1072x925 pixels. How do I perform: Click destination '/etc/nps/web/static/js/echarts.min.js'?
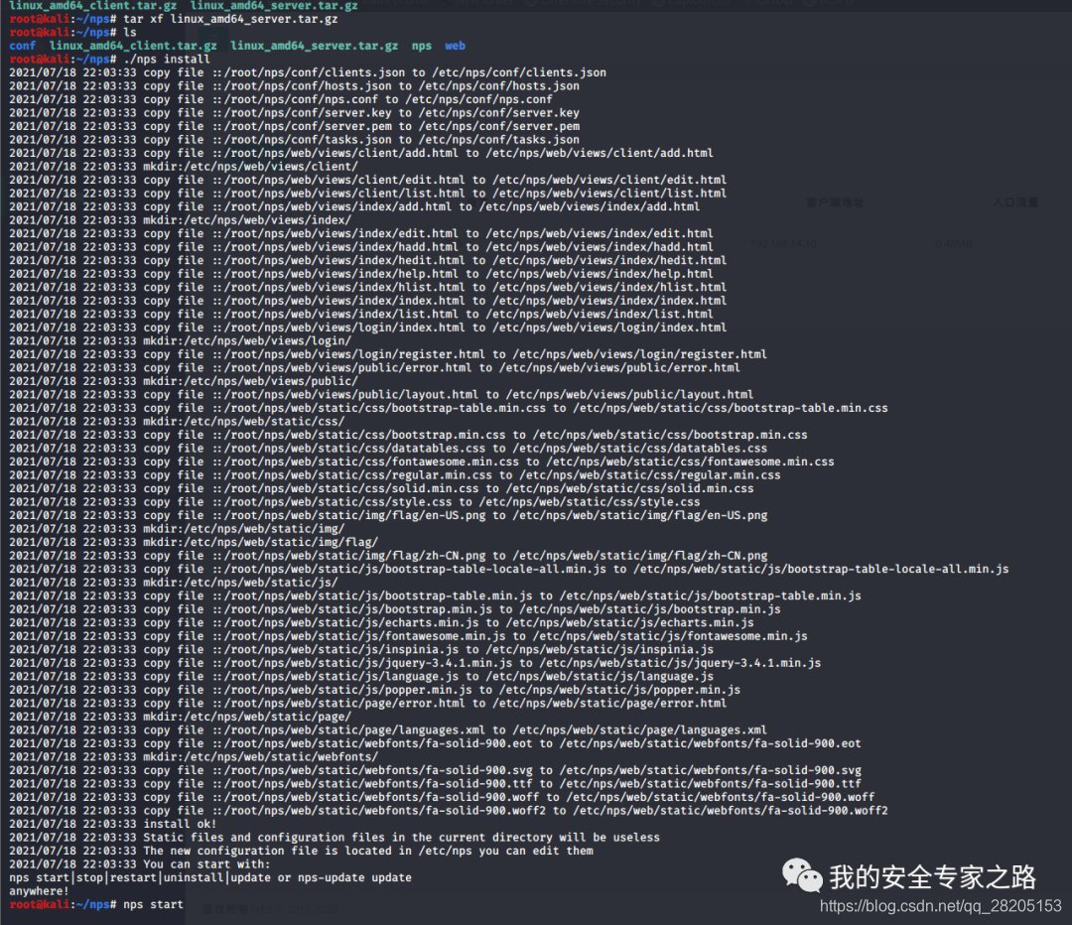pyautogui.click(x=629, y=623)
